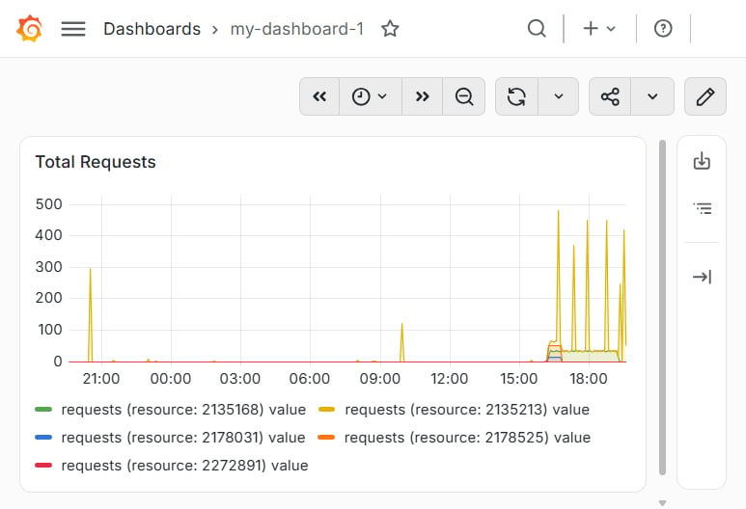Toggle series resource 2135213 in legend
The width and height of the screenshot is (746, 509).
(x=467, y=409)
